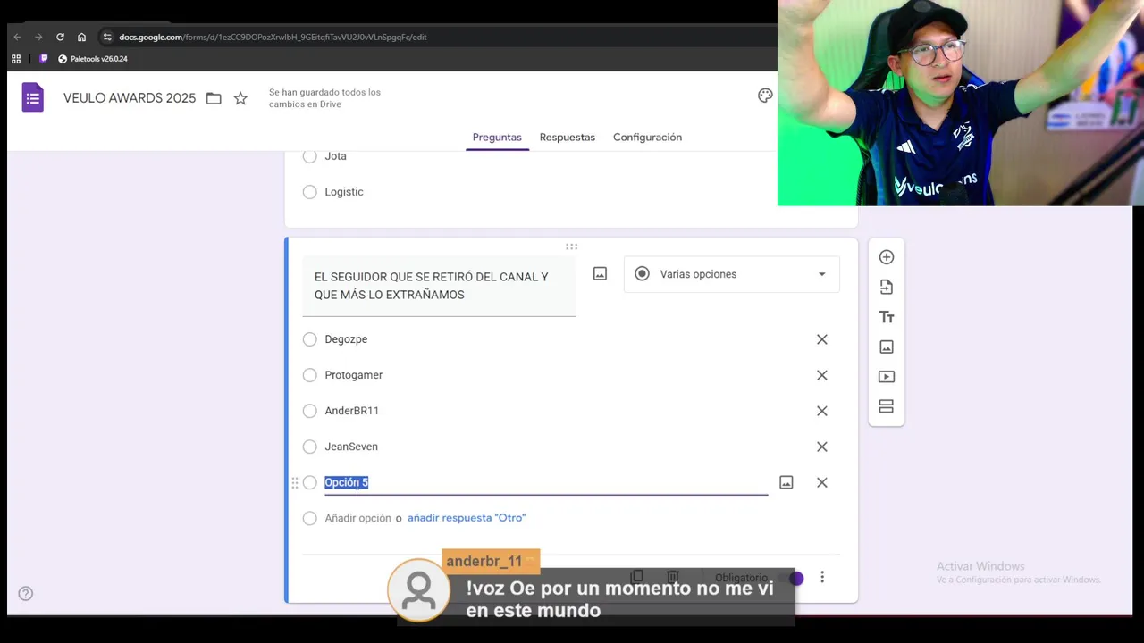Add image to the Opción 5 option

pos(786,482)
